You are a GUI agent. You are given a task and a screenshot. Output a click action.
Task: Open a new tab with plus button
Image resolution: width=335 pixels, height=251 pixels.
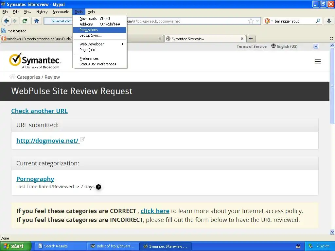251,39
